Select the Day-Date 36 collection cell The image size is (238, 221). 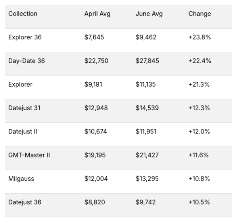[27, 61]
